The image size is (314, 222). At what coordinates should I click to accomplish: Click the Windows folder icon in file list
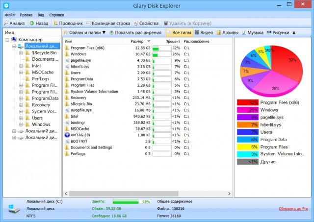click(x=67, y=54)
